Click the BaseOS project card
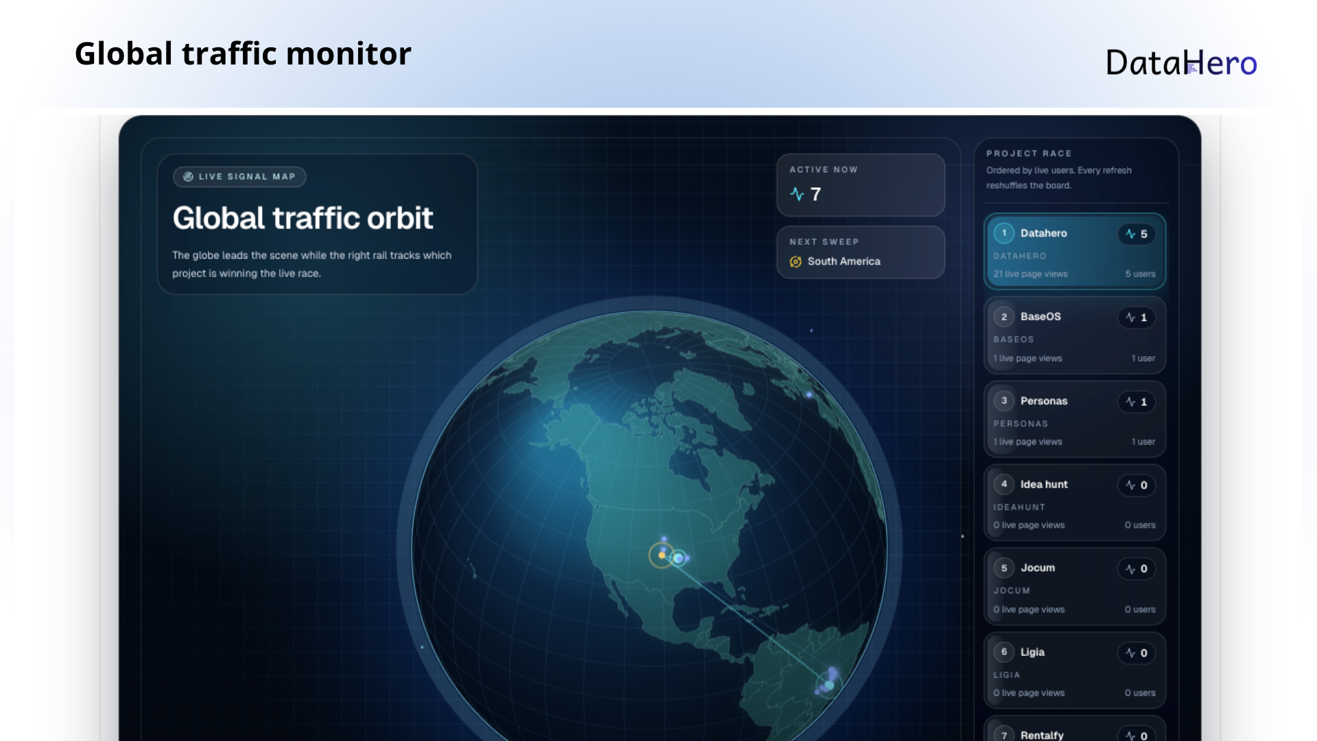Image resolution: width=1317 pixels, height=741 pixels. pyautogui.click(x=1074, y=336)
